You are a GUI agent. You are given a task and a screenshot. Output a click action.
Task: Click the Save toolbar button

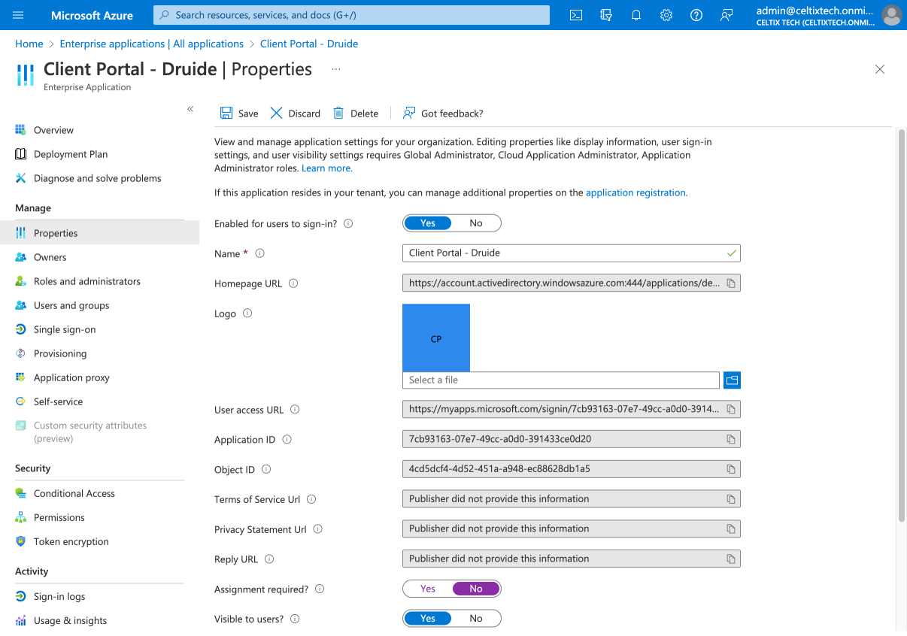[x=239, y=114]
